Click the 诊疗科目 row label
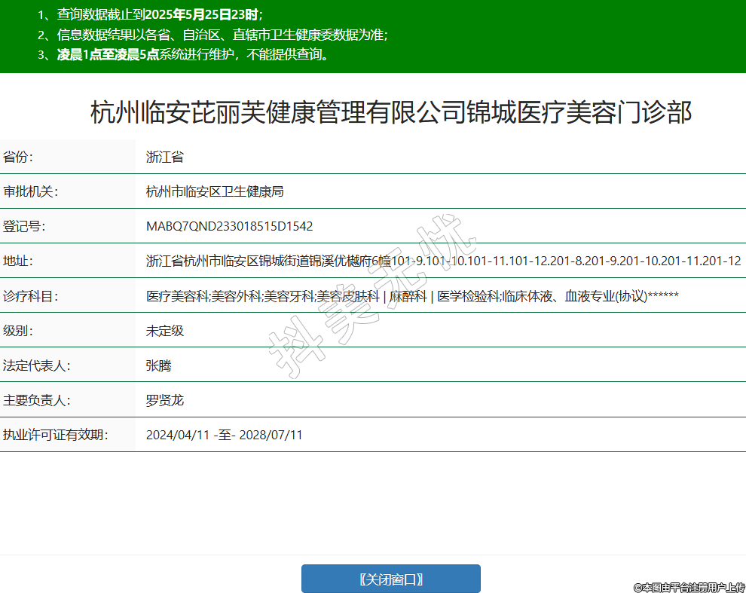This screenshot has height=593, width=746. (x=30, y=295)
